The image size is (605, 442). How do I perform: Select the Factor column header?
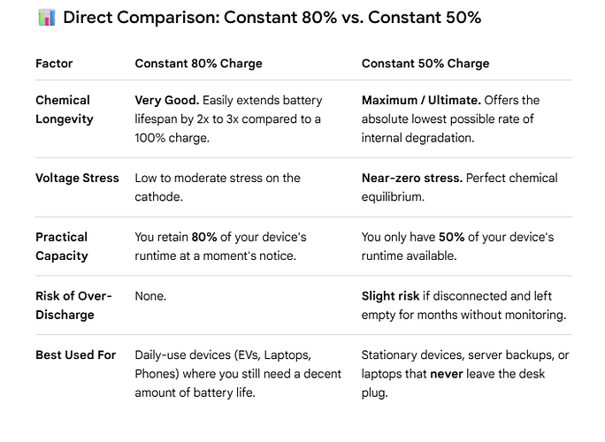click(54, 64)
